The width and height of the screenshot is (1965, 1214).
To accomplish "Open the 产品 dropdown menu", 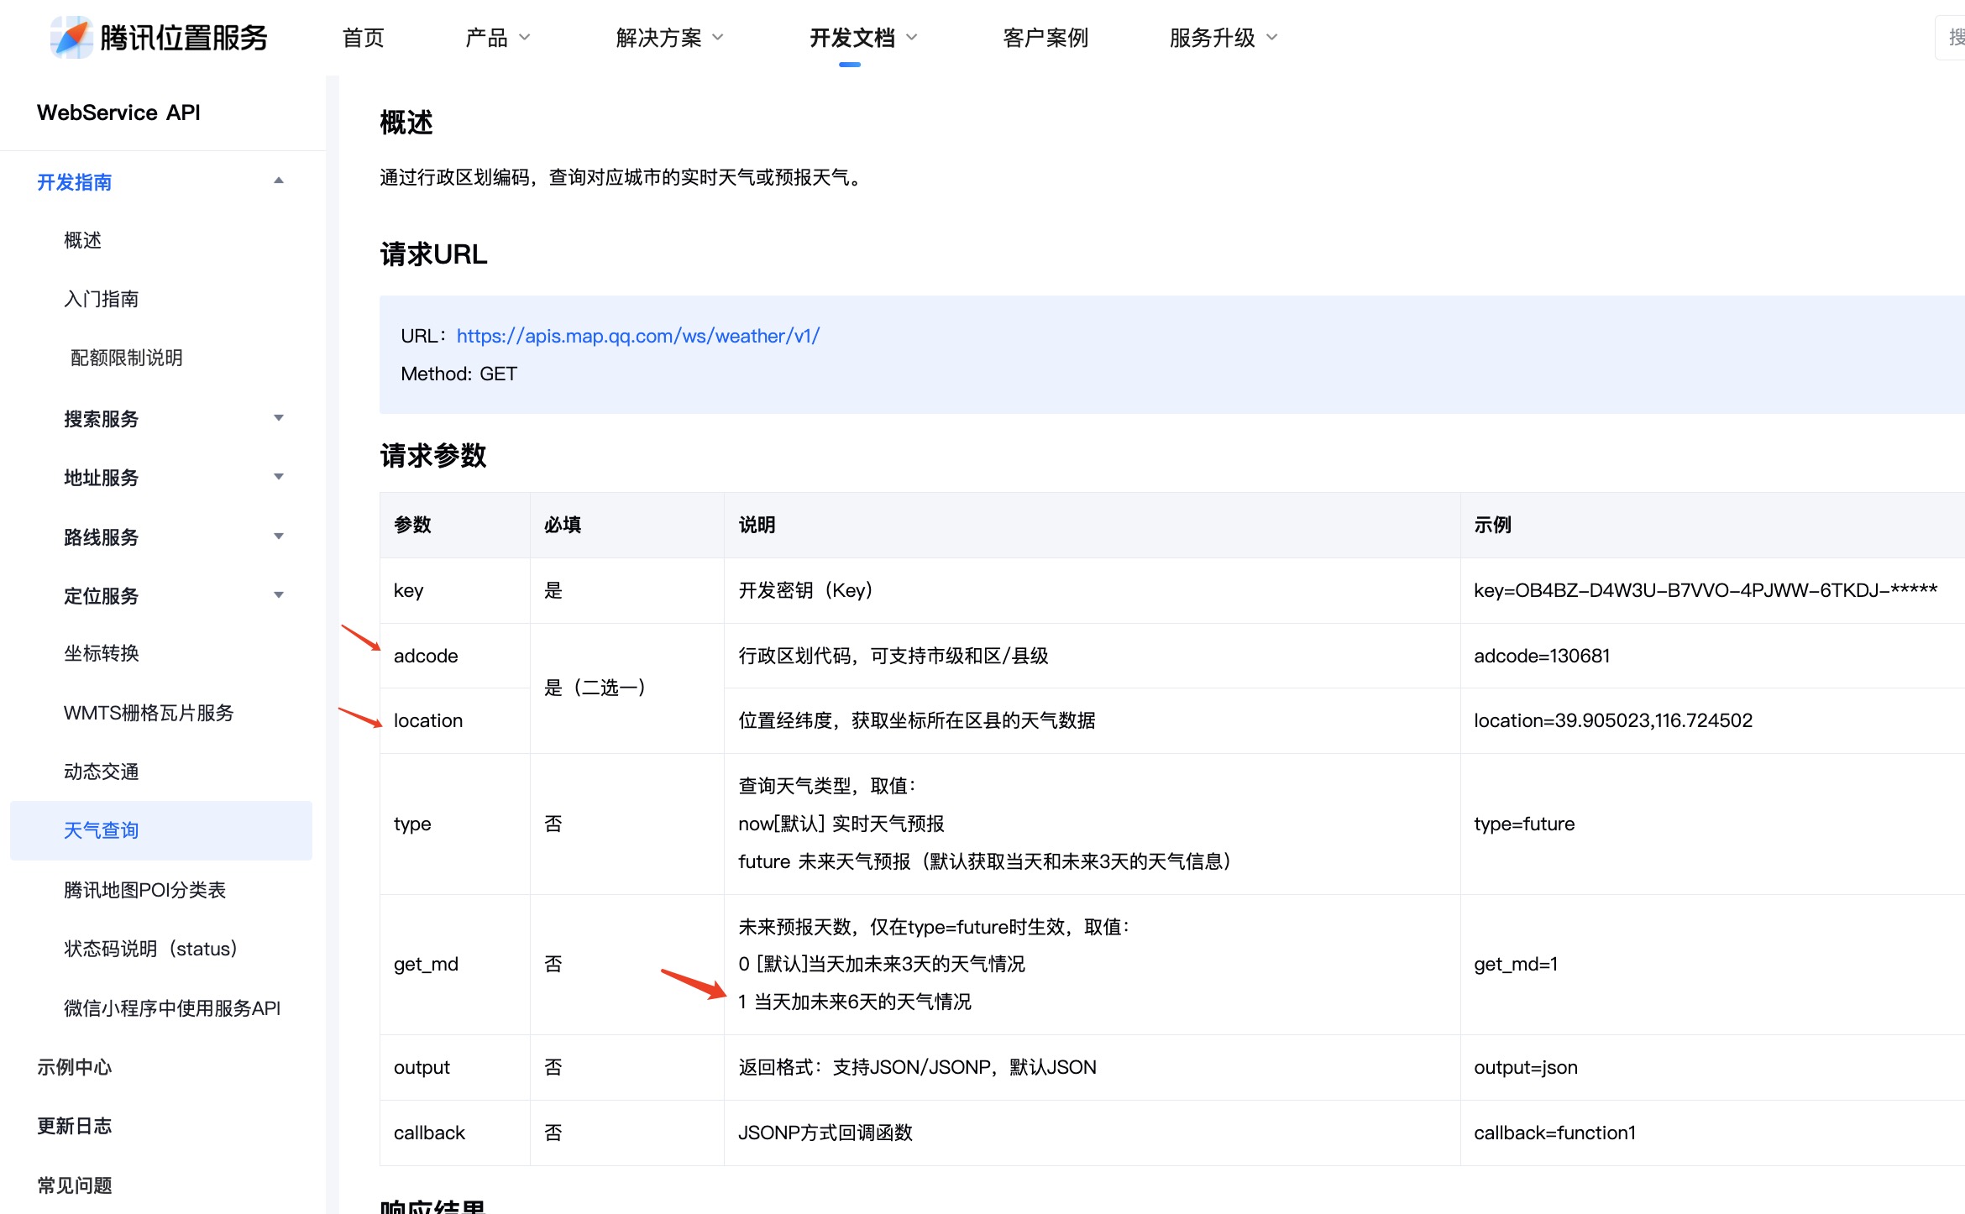I will (x=497, y=38).
